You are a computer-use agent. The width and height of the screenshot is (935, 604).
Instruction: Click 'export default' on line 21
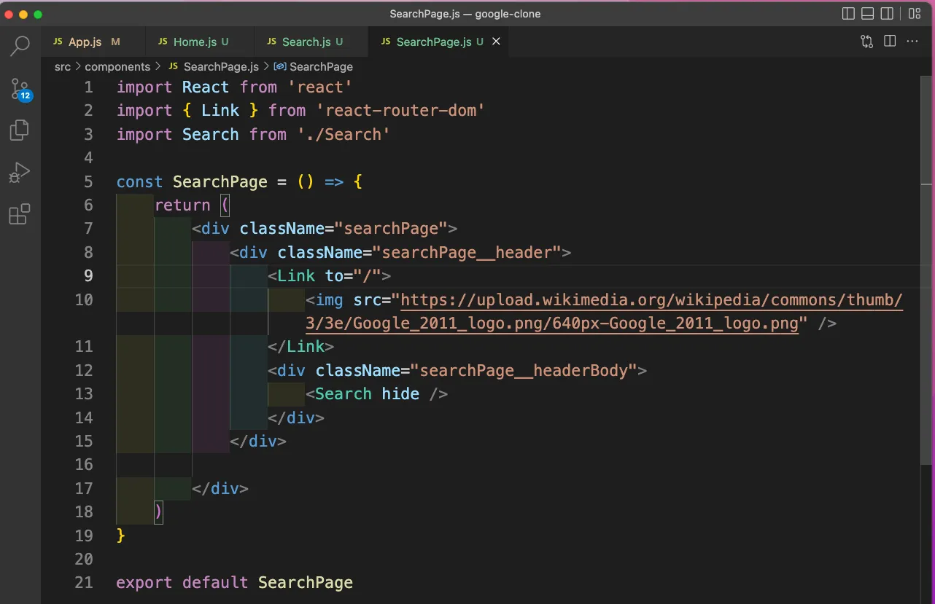(182, 583)
